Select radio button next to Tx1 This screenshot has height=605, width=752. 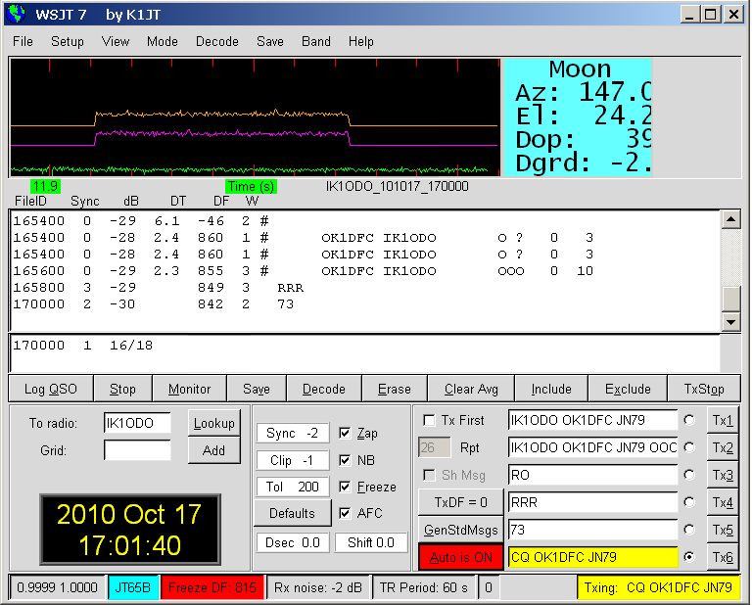[689, 420]
